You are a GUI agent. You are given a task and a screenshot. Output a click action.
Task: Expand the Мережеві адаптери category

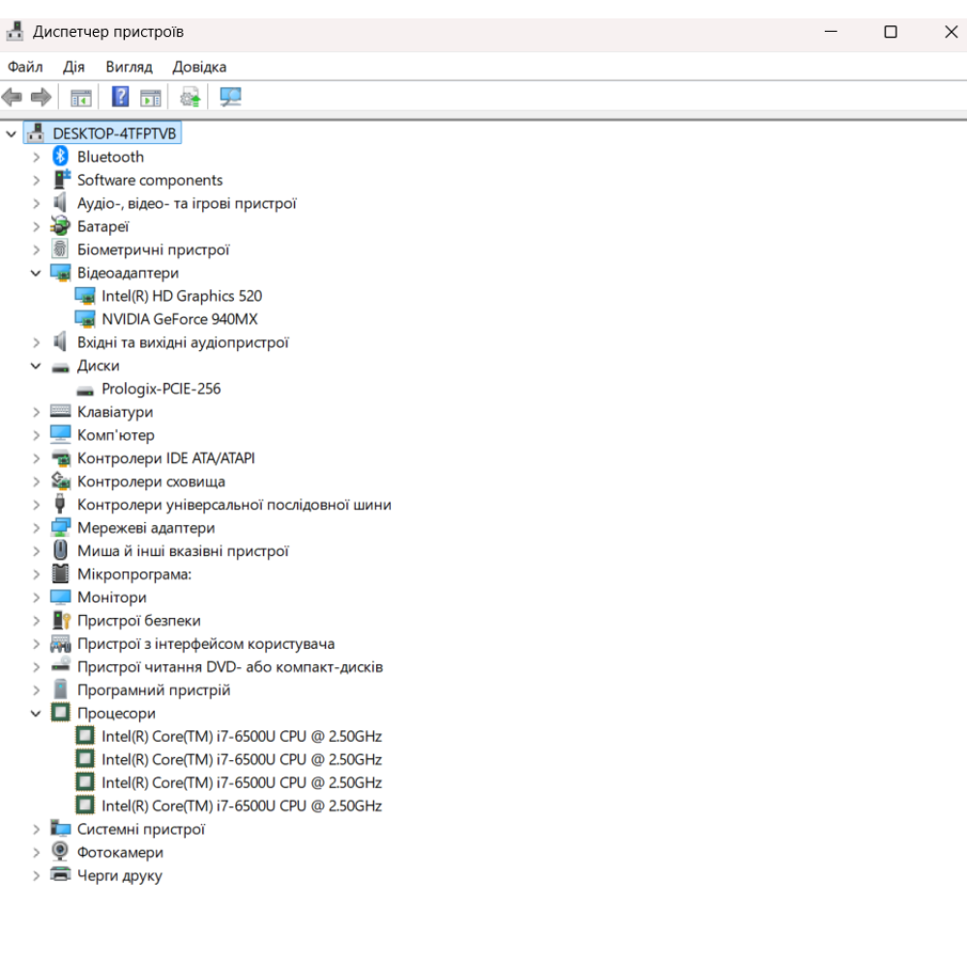click(36, 528)
